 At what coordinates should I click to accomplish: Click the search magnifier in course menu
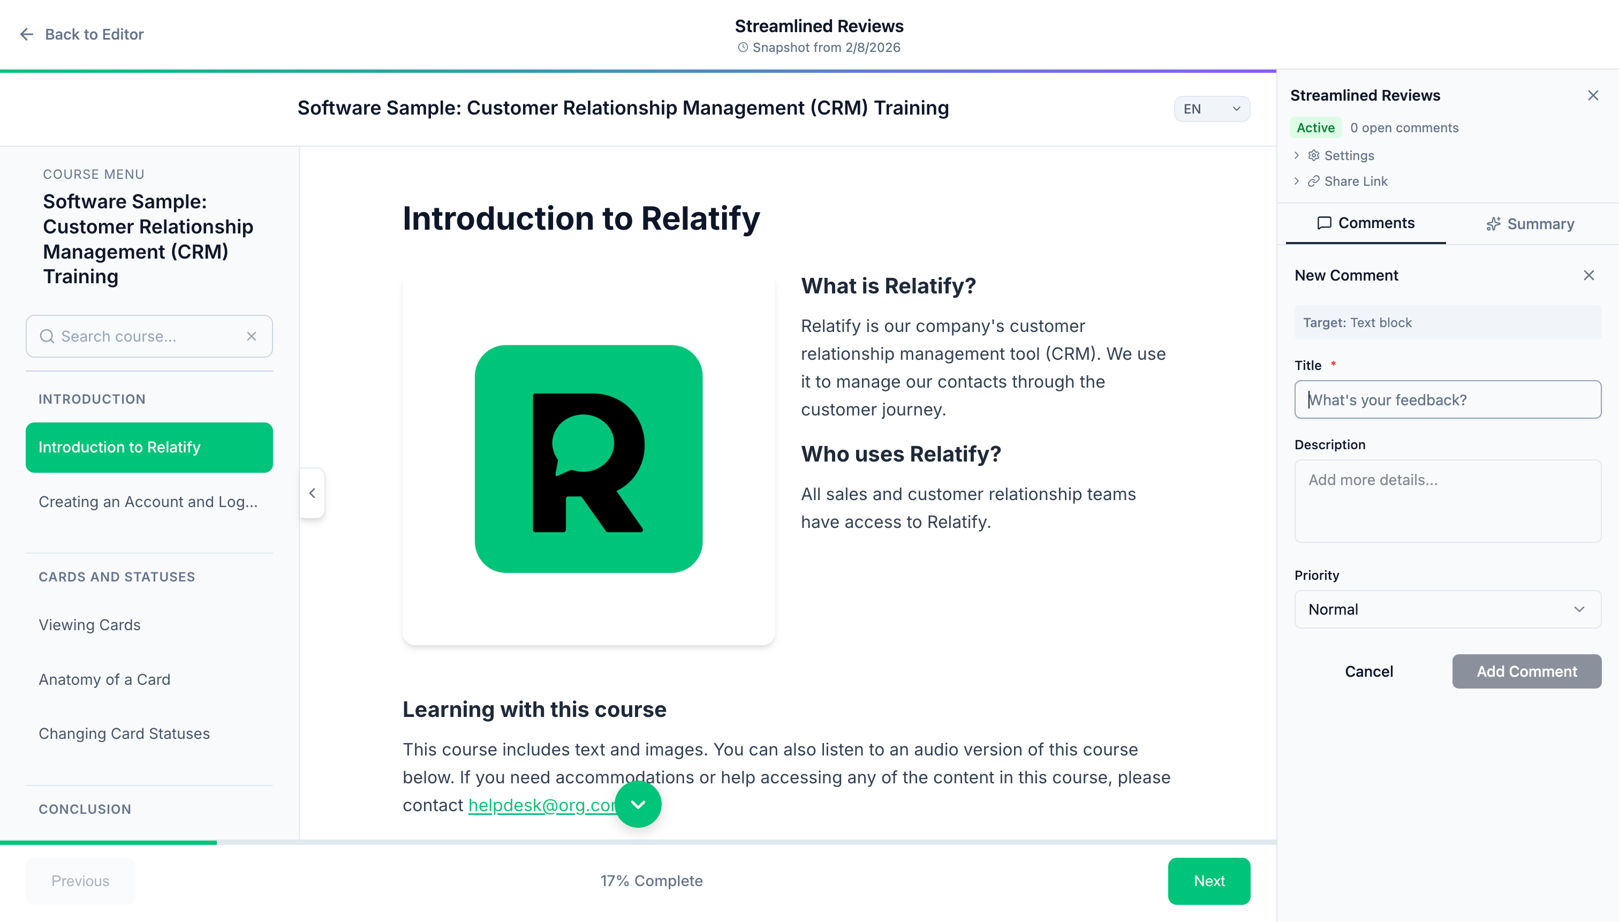pos(47,336)
